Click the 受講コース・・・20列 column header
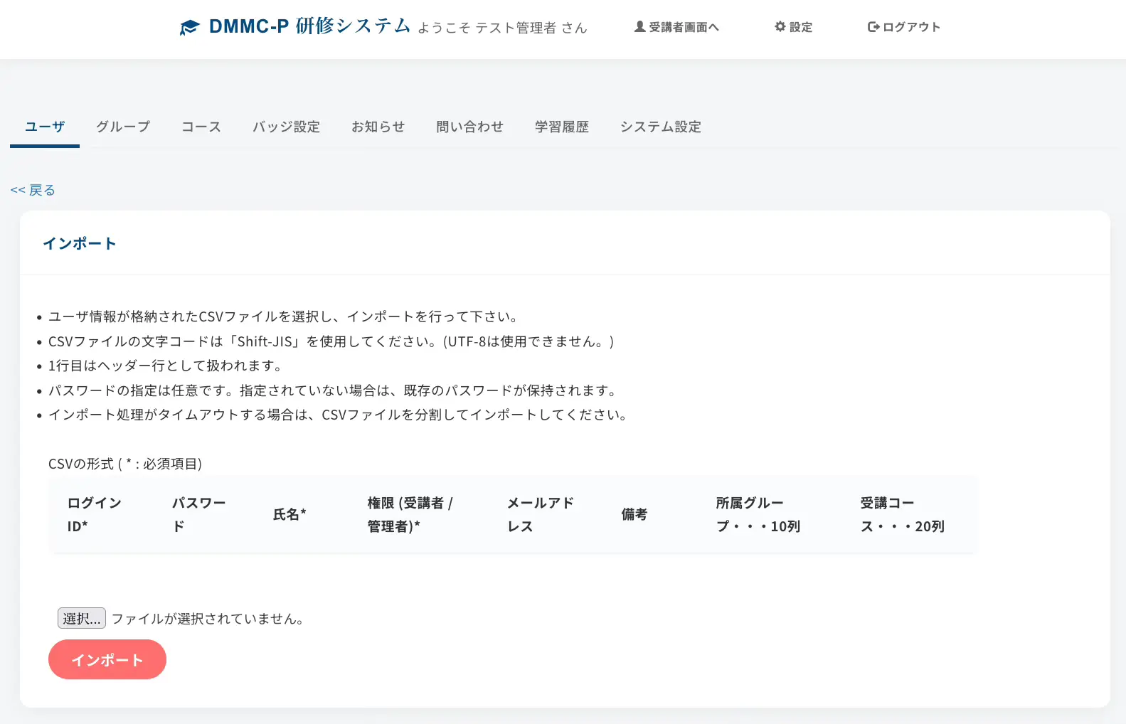The height and width of the screenshot is (724, 1126). 902,514
